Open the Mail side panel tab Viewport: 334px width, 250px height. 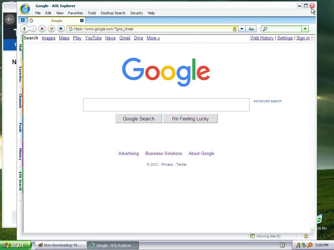21,48
